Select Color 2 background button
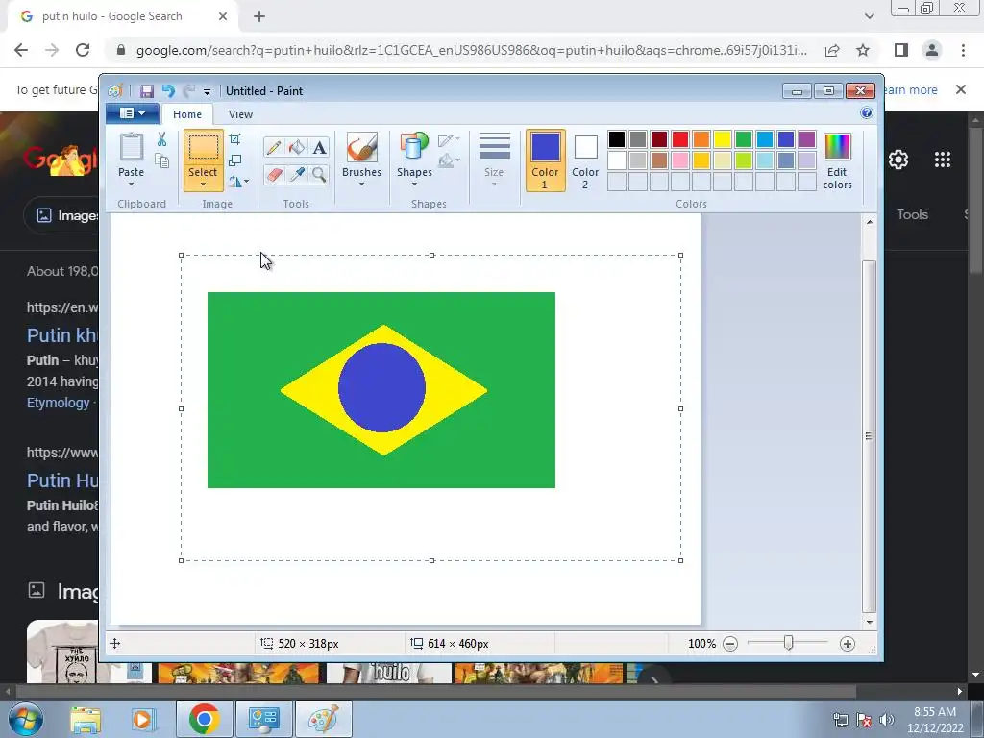 coord(585,160)
